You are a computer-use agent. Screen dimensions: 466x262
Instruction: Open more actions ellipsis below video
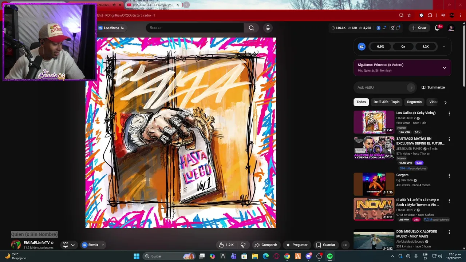(345, 245)
